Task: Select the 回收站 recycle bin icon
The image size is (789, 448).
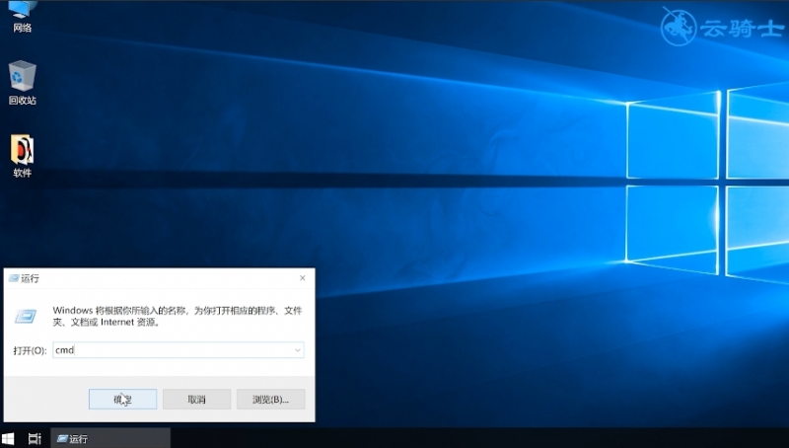Action: (22, 83)
